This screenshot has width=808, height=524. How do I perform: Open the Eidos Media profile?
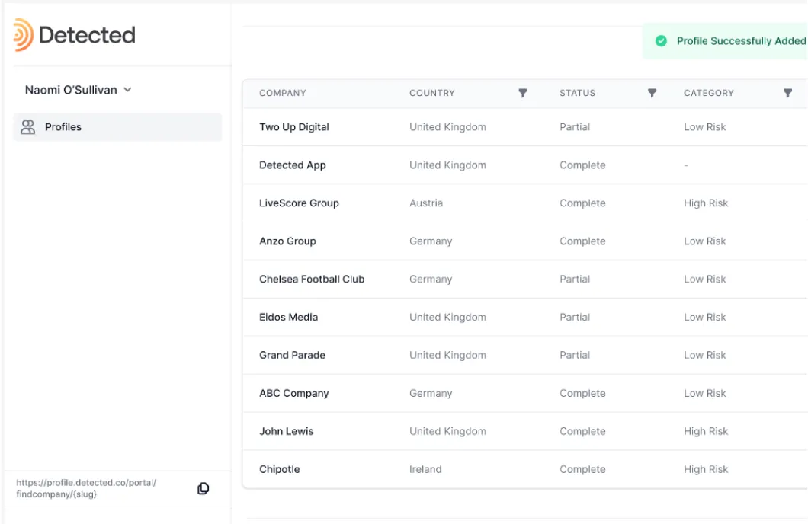pyautogui.click(x=289, y=318)
